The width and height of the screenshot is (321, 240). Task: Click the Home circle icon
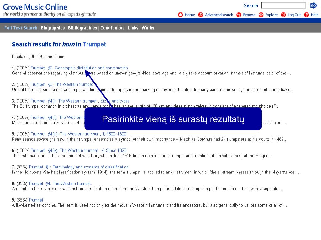pos(180,15)
